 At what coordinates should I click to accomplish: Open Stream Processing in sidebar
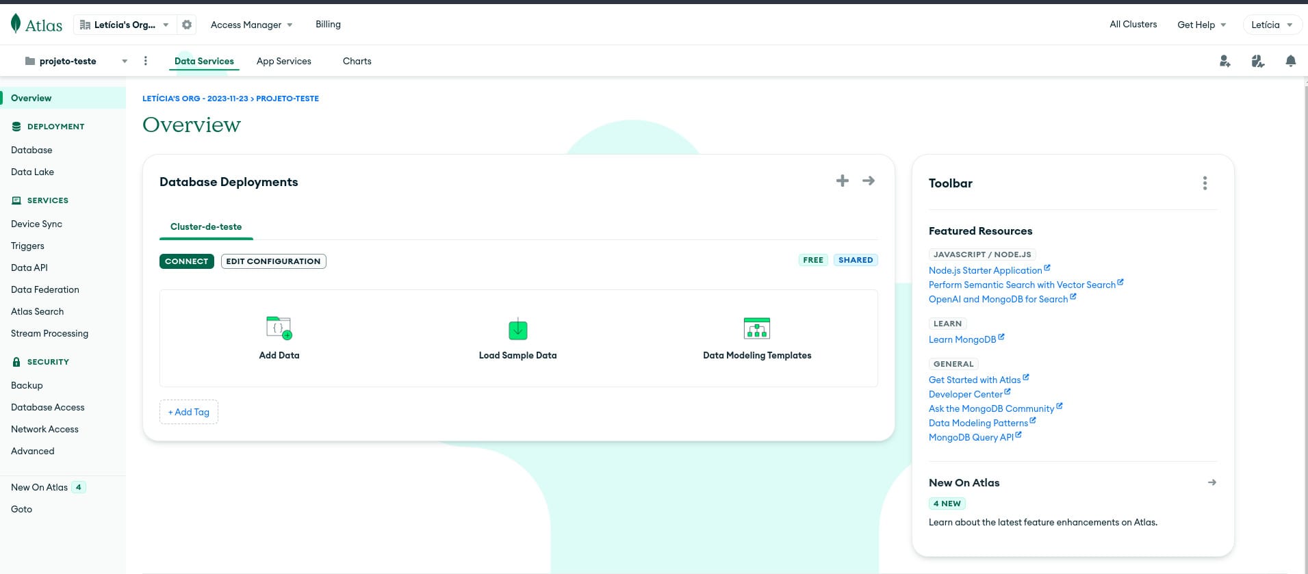[49, 333]
